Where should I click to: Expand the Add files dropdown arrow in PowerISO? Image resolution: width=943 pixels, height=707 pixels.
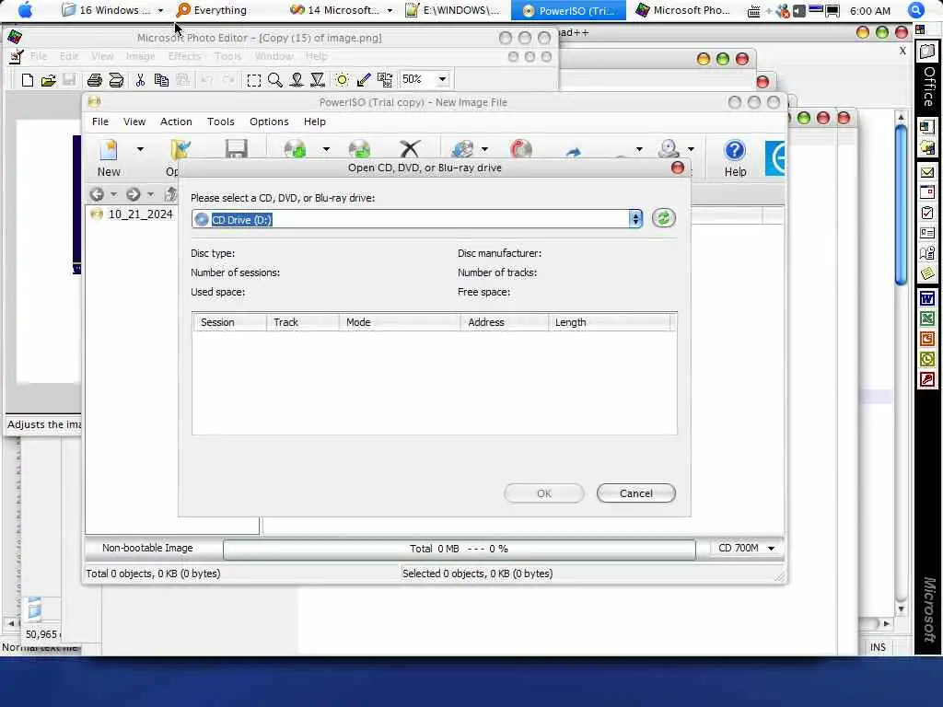pos(326,148)
